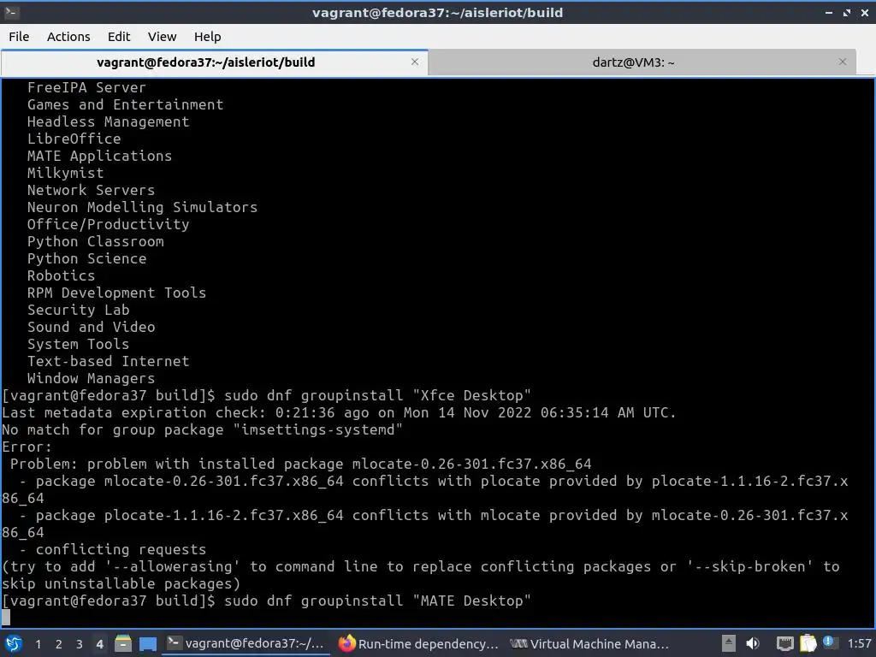Open the Actions menu

point(68,37)
